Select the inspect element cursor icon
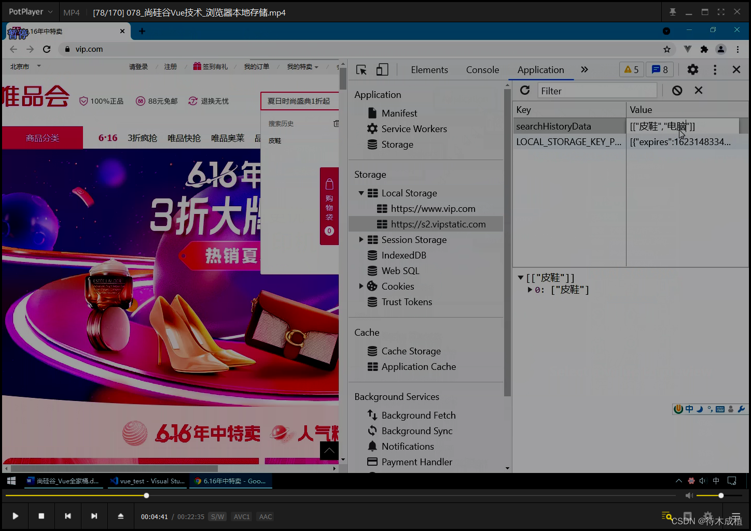751x531 pixels. [x=361, y=70]
